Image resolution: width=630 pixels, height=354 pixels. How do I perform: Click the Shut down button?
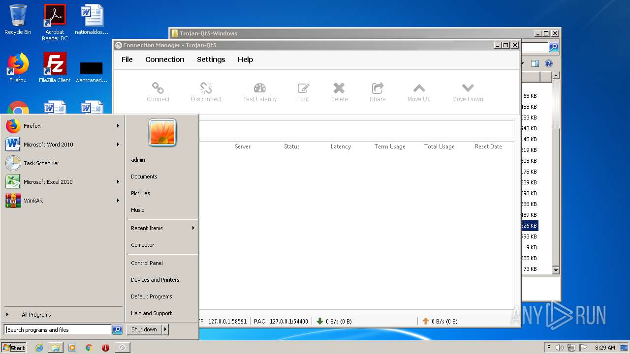[144, 329]
